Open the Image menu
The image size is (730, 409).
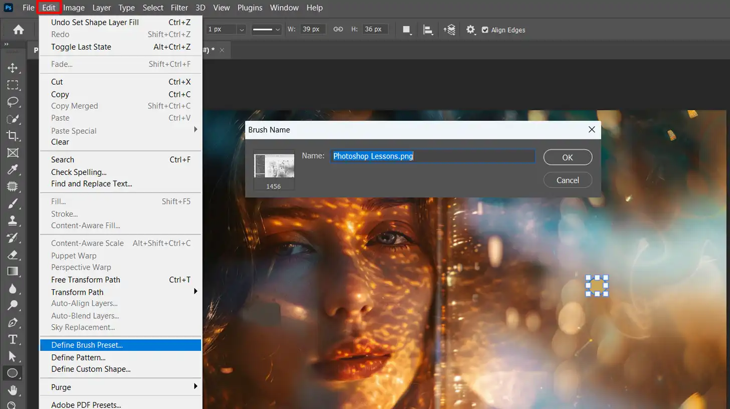point(74,8)
